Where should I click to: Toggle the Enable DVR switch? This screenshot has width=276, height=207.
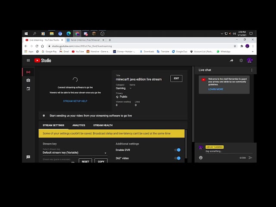pyautogui.click(x=177, y=150)
